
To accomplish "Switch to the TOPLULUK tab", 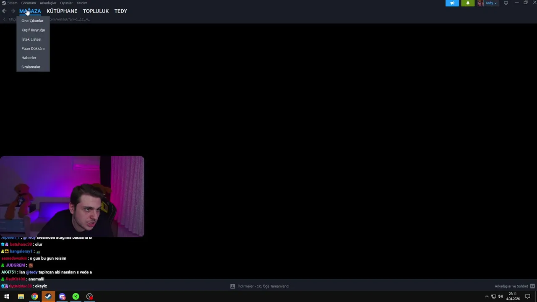I will pyautogui.click(x=96, y=11).
